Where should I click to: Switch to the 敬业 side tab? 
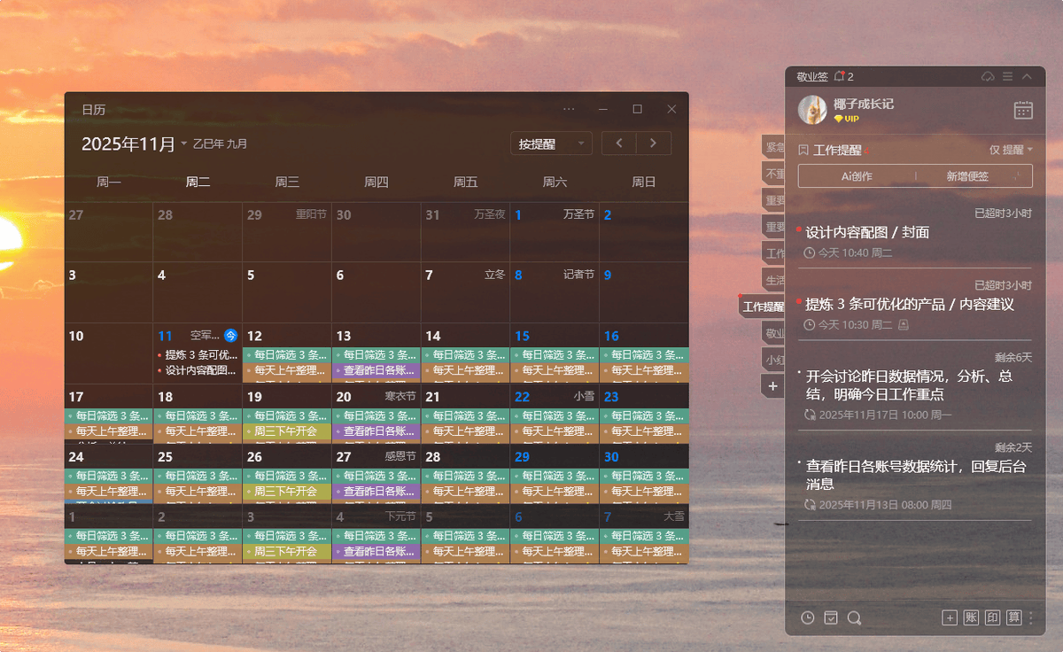(773, 333)
